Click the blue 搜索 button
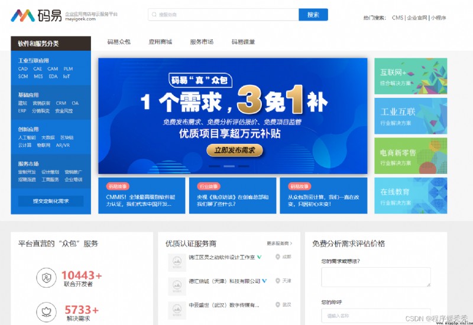Screen dimensions: 473x325 (313, 14)
